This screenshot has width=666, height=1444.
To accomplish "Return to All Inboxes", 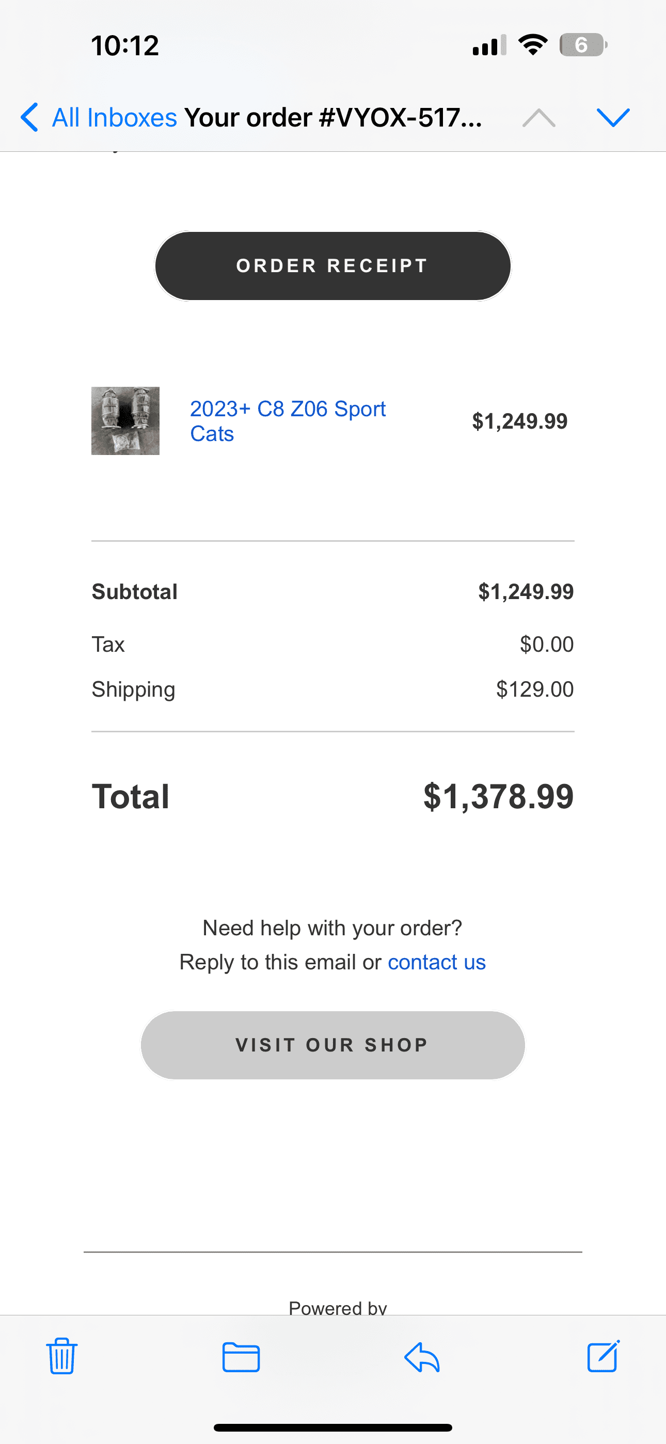I will pyautogui.click(x=115, y=118).
